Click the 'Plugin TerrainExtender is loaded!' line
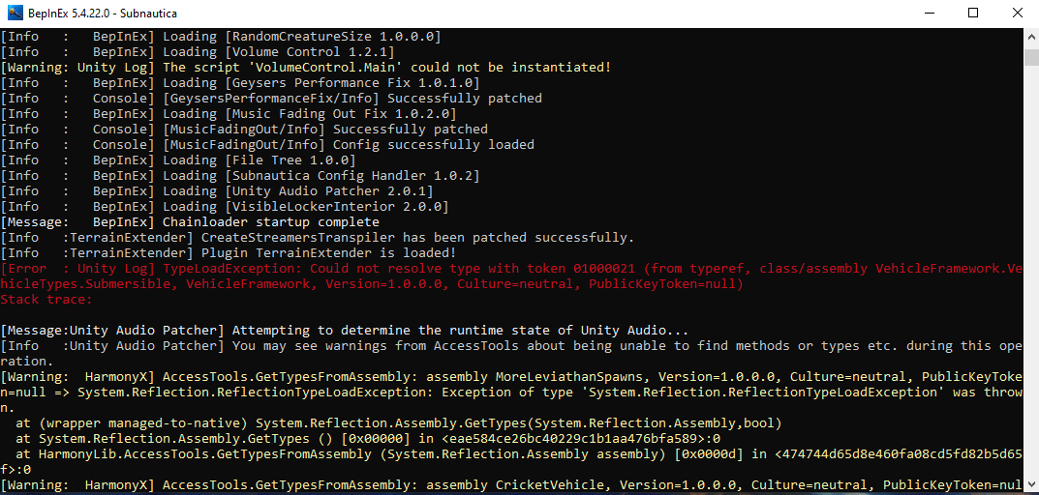1039x495 pixels. point(229,252)
